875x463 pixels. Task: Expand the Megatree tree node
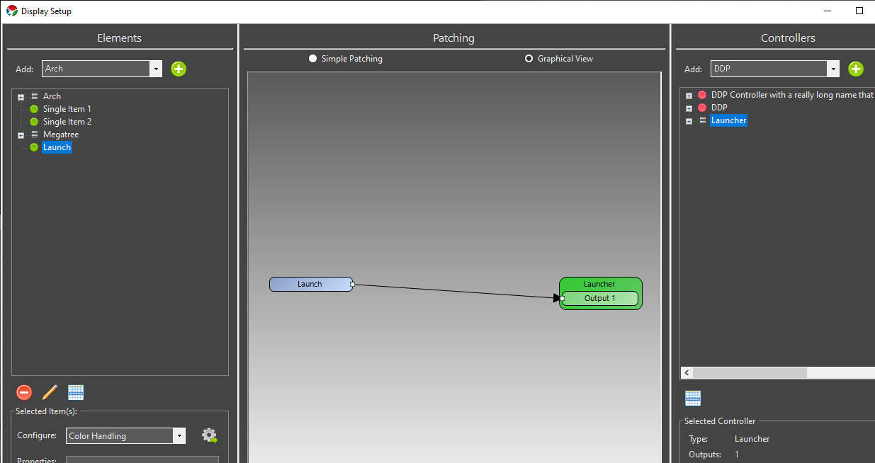[21, 135]
